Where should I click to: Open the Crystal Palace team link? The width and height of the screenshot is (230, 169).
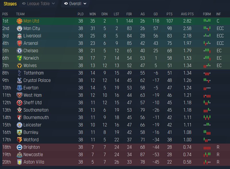(x=37, y=80)
